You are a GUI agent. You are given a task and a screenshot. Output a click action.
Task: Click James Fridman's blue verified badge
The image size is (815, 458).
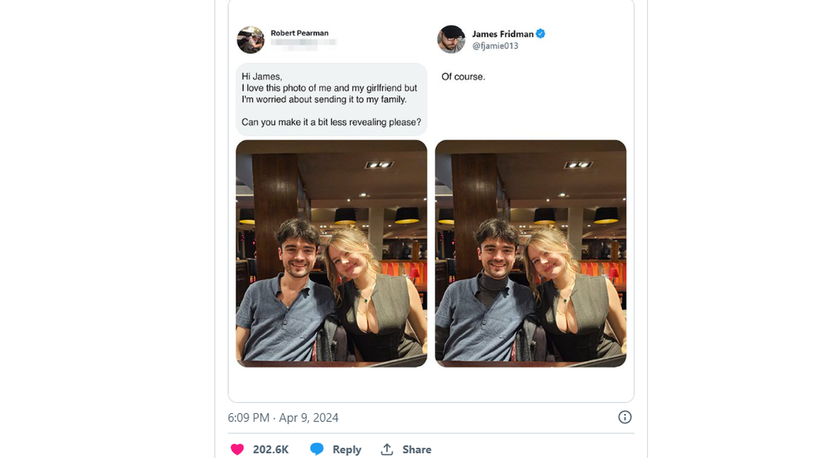[x=541, y=34]
